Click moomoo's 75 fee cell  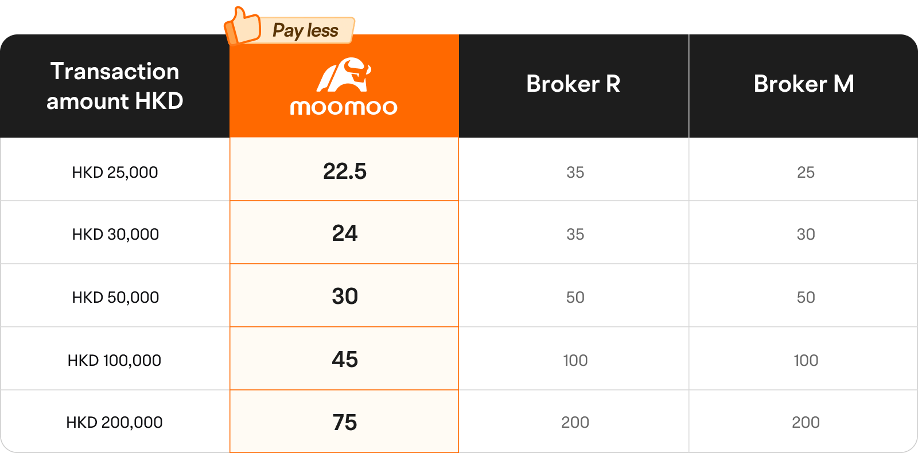pyautogui.click(x=344, y=421)
